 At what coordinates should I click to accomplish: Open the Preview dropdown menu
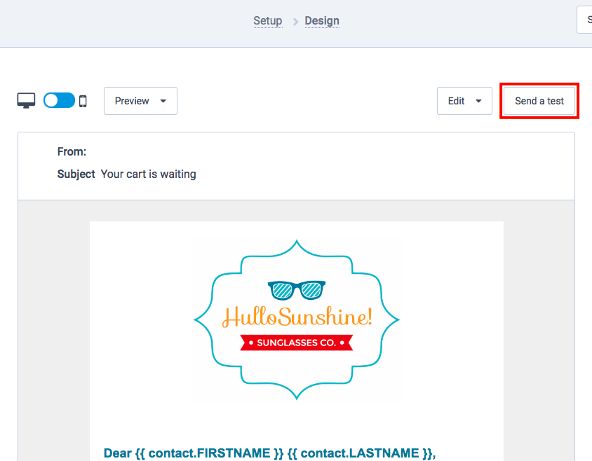click(x=140, y=101)
